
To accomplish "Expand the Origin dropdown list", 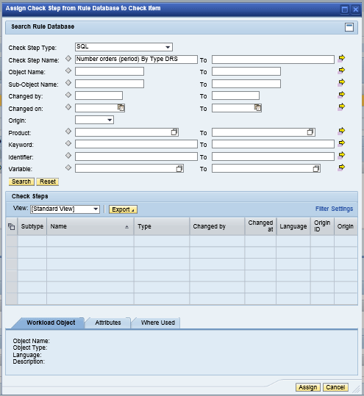I will point(94,120).
